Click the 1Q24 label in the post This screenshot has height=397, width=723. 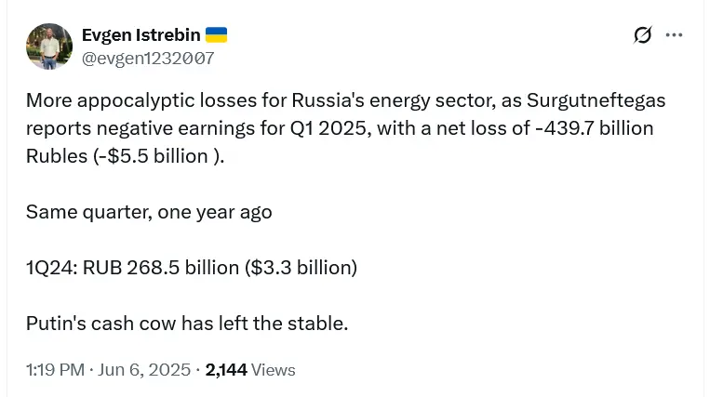[50, 268]
